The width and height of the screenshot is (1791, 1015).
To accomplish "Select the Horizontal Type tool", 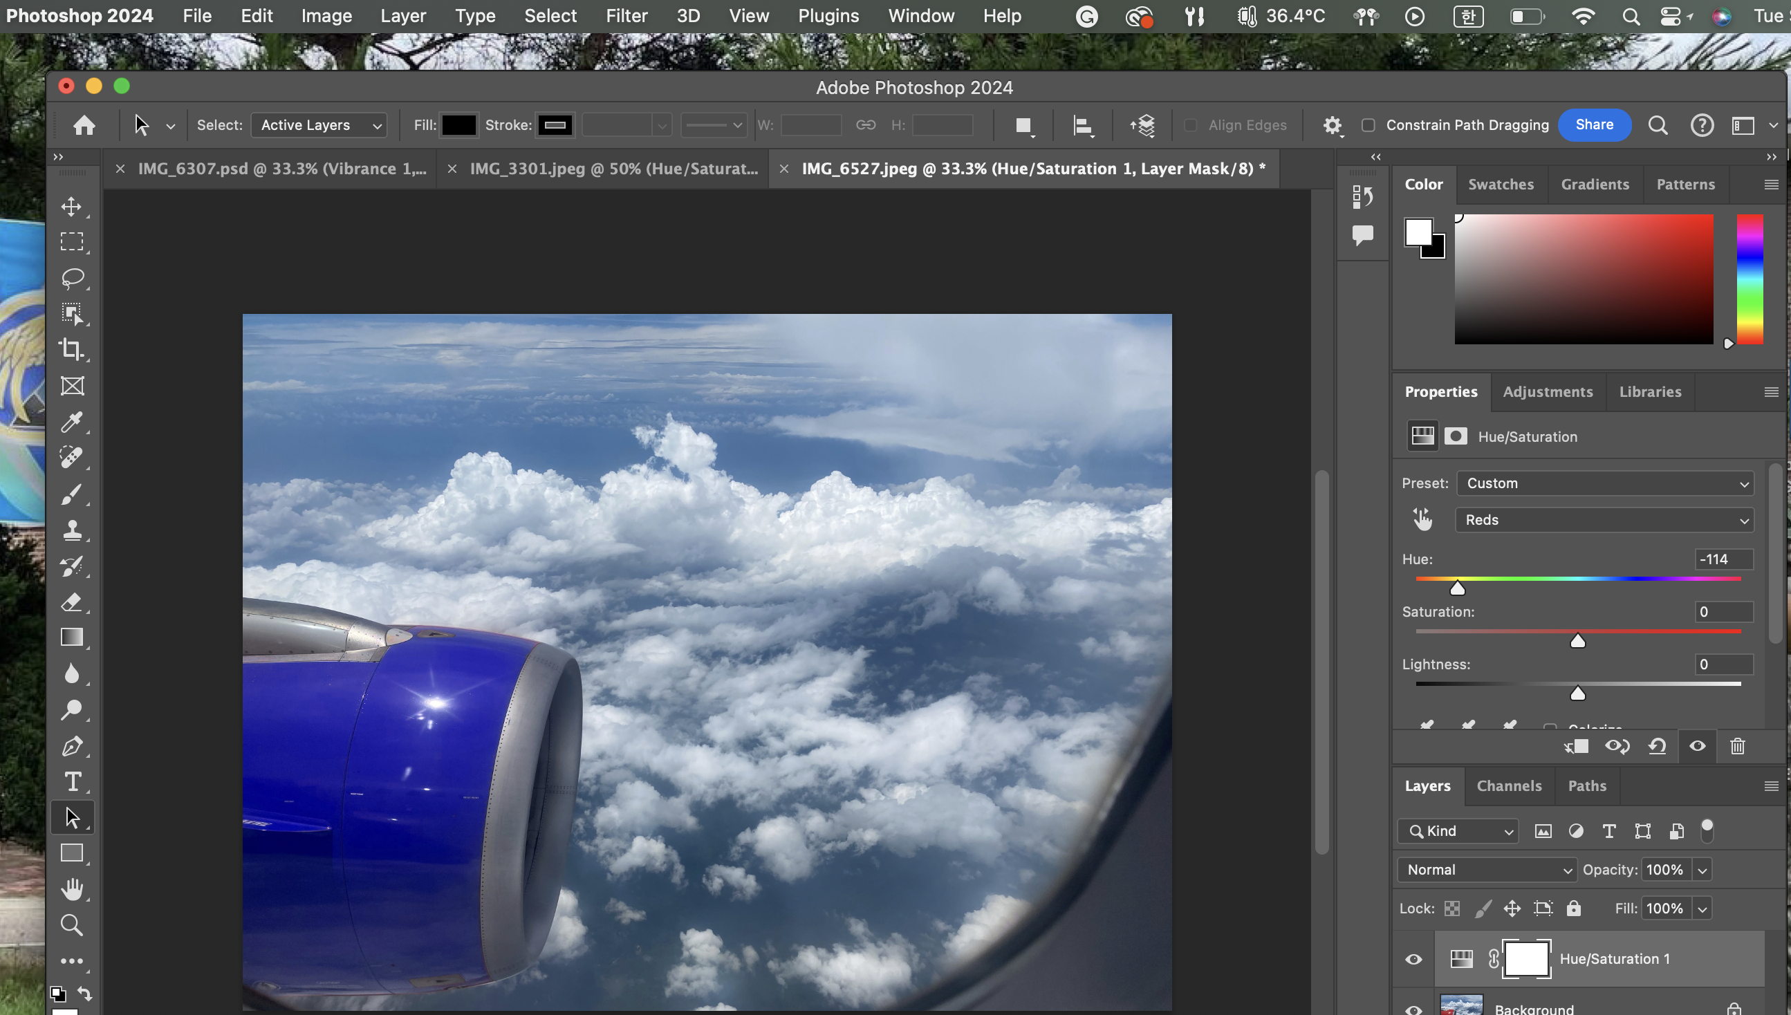I will click(72, 781).
